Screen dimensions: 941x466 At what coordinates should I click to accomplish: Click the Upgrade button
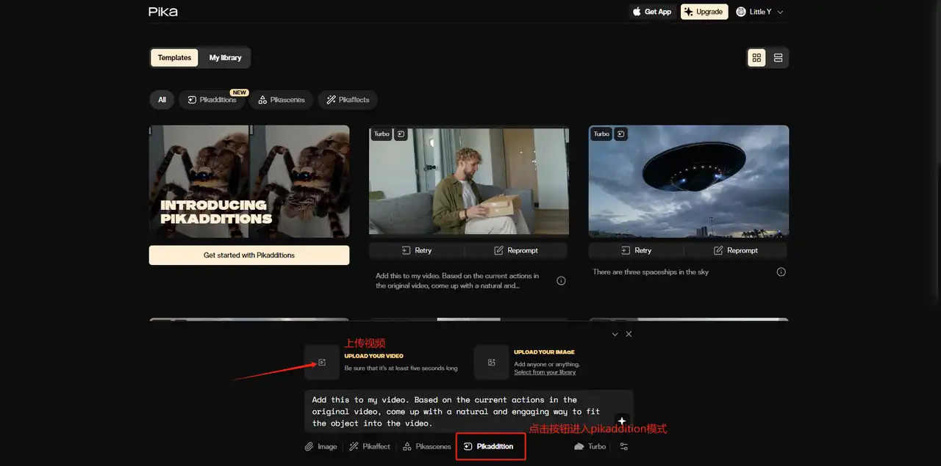click(704, 12)
